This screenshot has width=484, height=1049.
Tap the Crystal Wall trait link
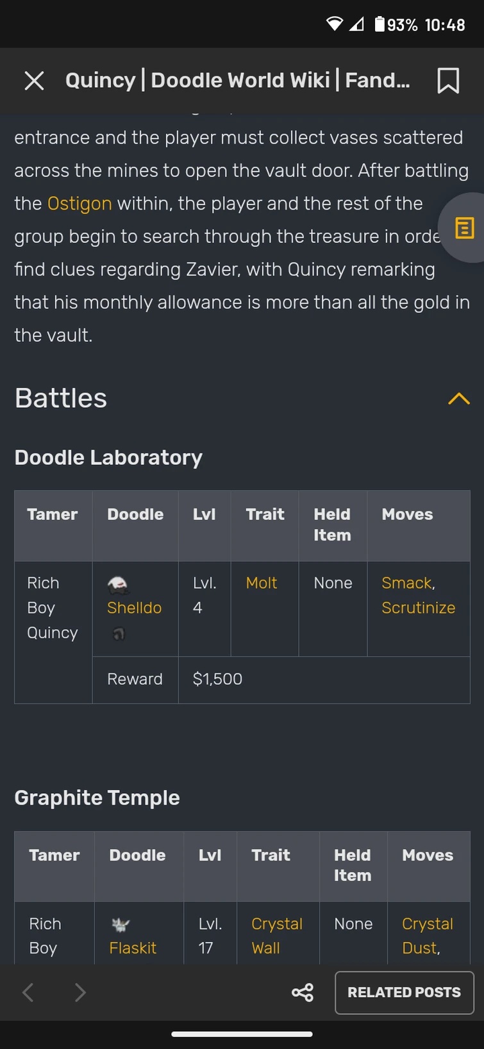click(x=277, y=936)
